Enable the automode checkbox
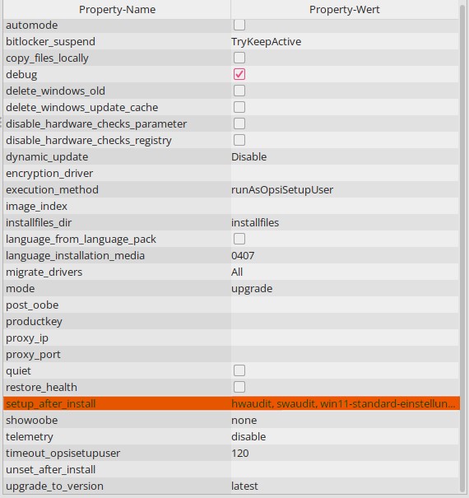Image resolution: width=469 pixels, height=498 pixels. [239, 25]
